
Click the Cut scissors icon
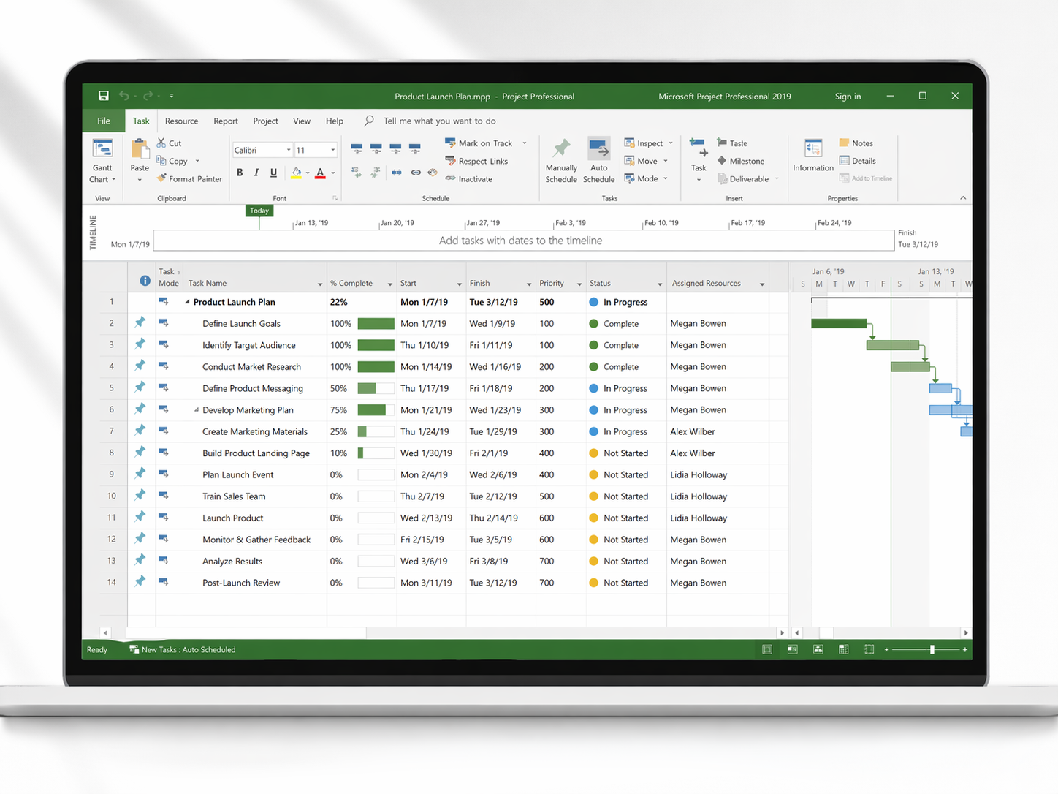pos(161,143)
